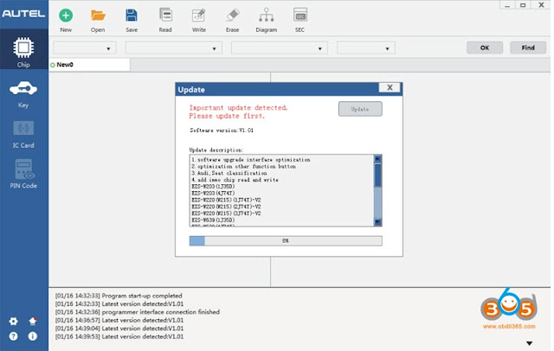The image size is (554, 351).
Task: Maximize the Autel application window
Action: coord(523,5)
